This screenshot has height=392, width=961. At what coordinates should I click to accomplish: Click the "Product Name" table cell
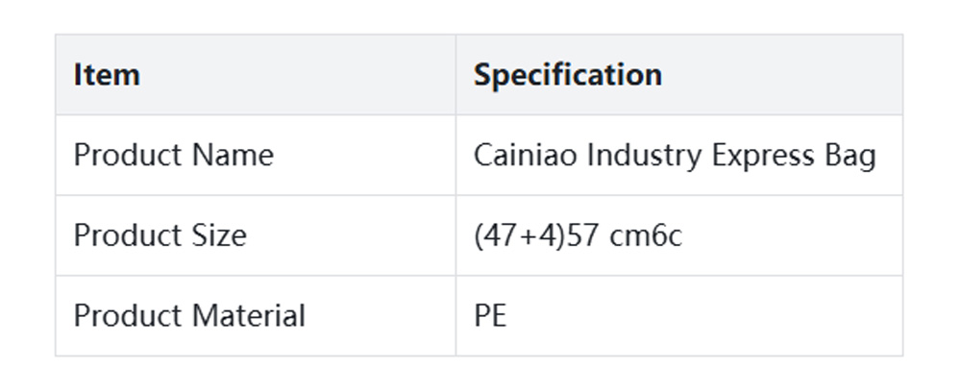[x=174, y=156]
